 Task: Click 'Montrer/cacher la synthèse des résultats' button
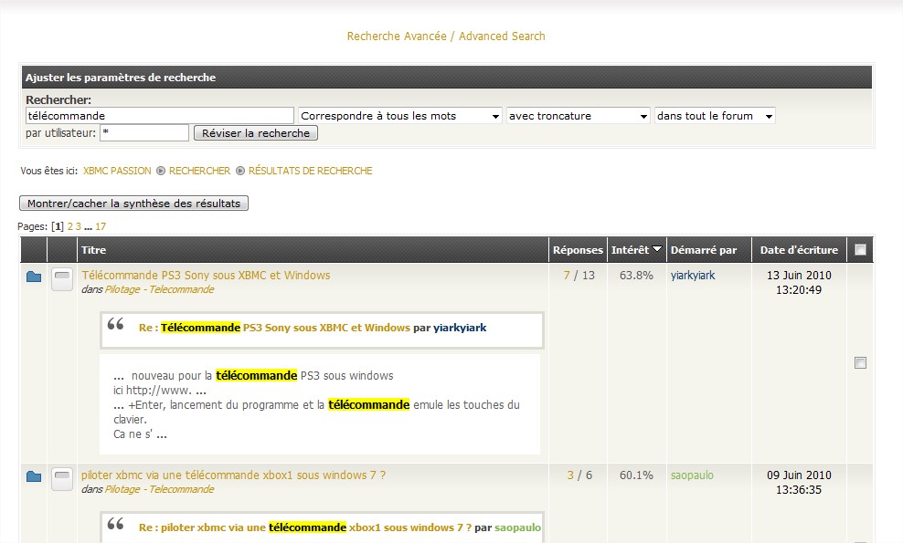(133, 203)
